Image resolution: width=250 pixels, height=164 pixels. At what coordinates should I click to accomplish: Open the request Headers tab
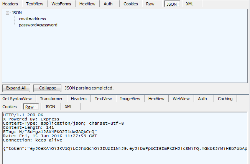[10, 4]
